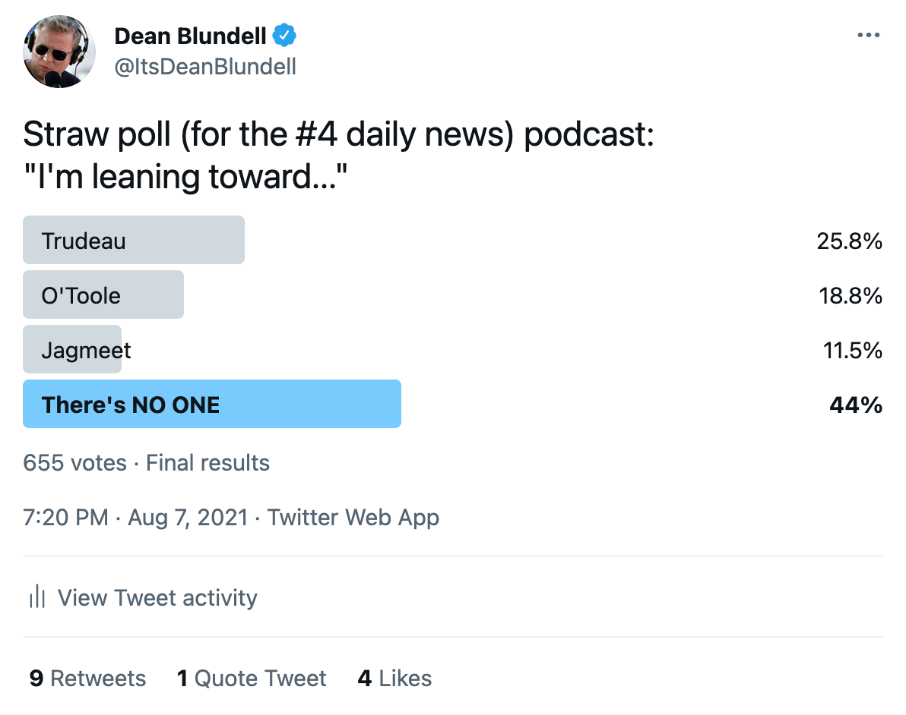Open the @ItsDeanBlundell handle link

[205, 67]
